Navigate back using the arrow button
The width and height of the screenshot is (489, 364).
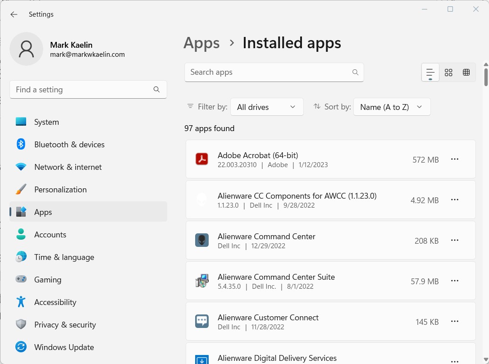click(14, 14)
